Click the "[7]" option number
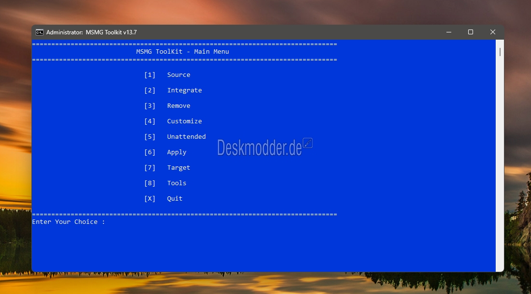Image resolution: width=531 pixels, height=294 pixels. click(x=150, y=168)
